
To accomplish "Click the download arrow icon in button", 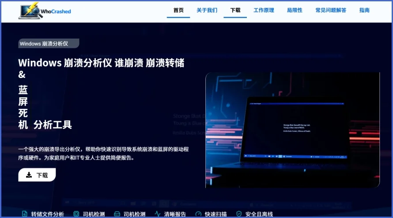I will [29, 175].
